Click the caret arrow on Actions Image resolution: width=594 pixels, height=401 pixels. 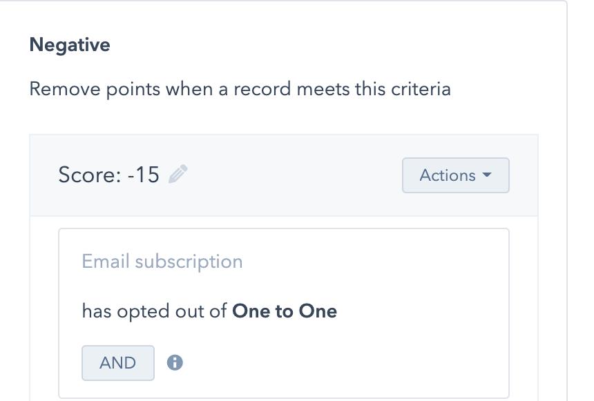pos(487,175)
